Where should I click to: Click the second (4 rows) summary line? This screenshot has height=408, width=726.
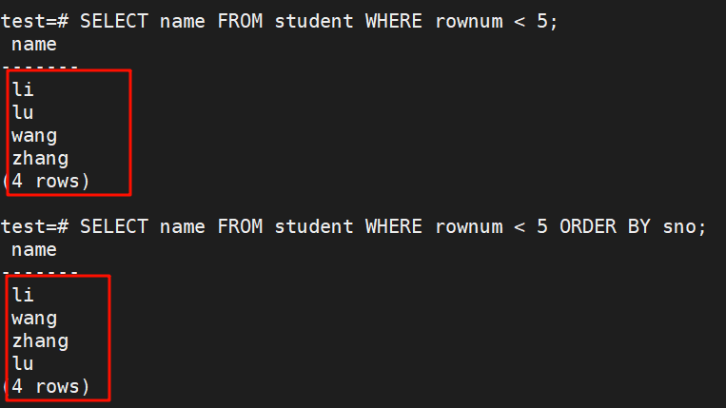coord(48,386)
